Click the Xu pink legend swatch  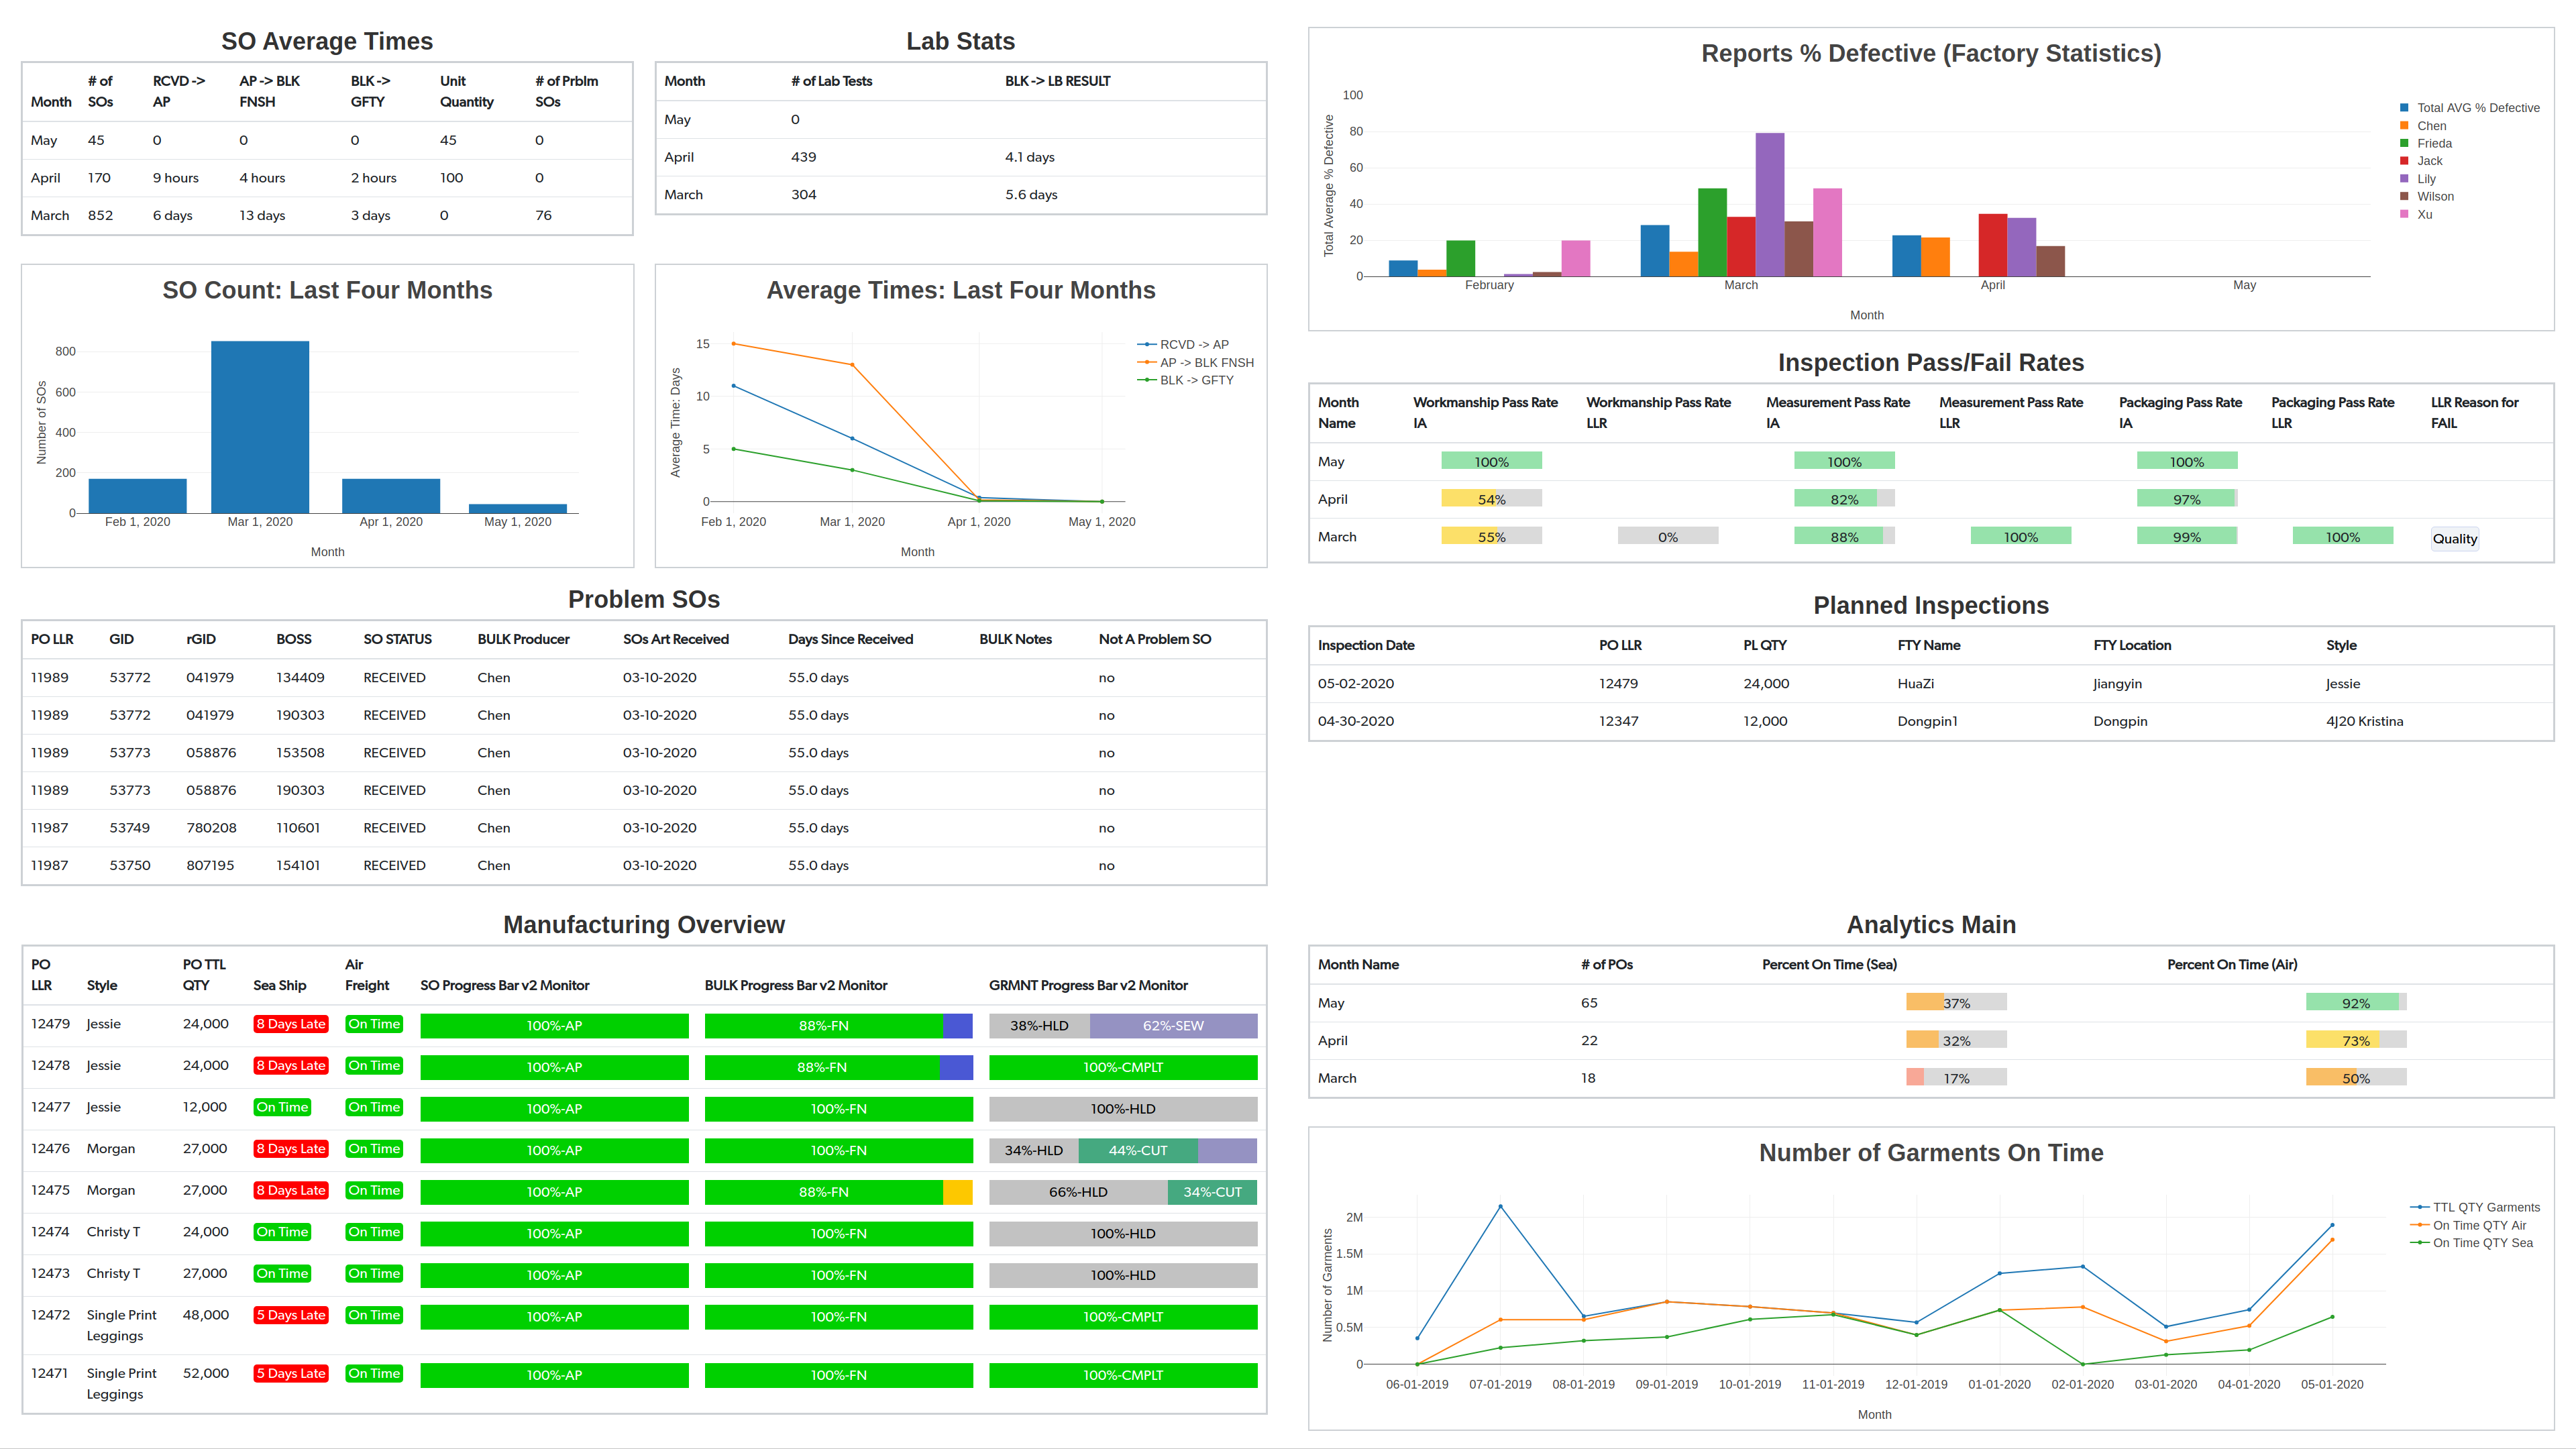(2404, 214)
